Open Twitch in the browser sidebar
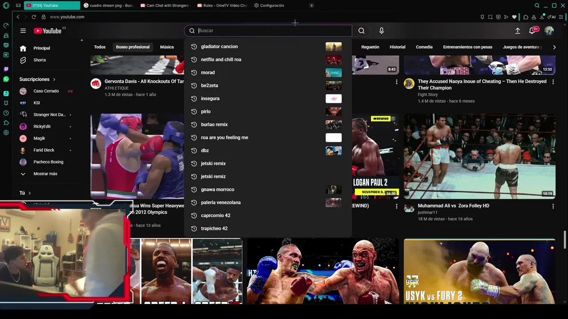 (6, 69)
